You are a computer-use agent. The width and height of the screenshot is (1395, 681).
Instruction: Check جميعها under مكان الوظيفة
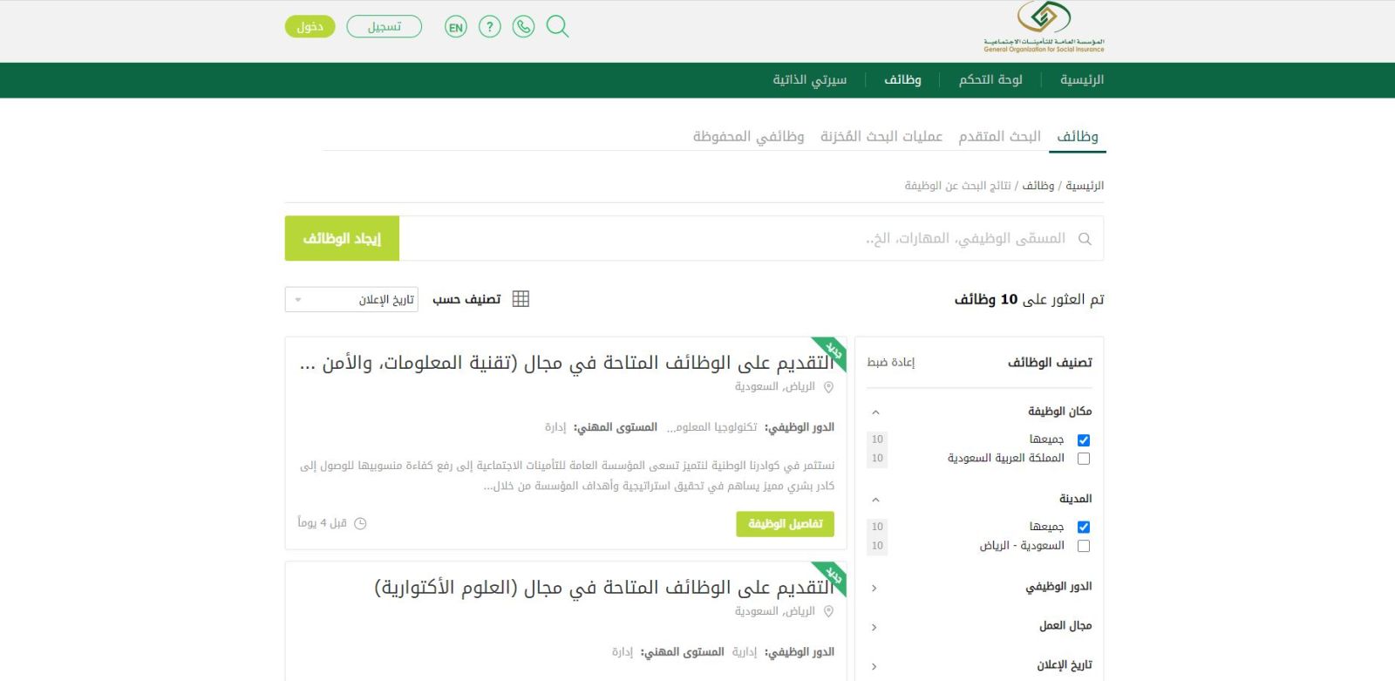click(x=1084, y=440)
